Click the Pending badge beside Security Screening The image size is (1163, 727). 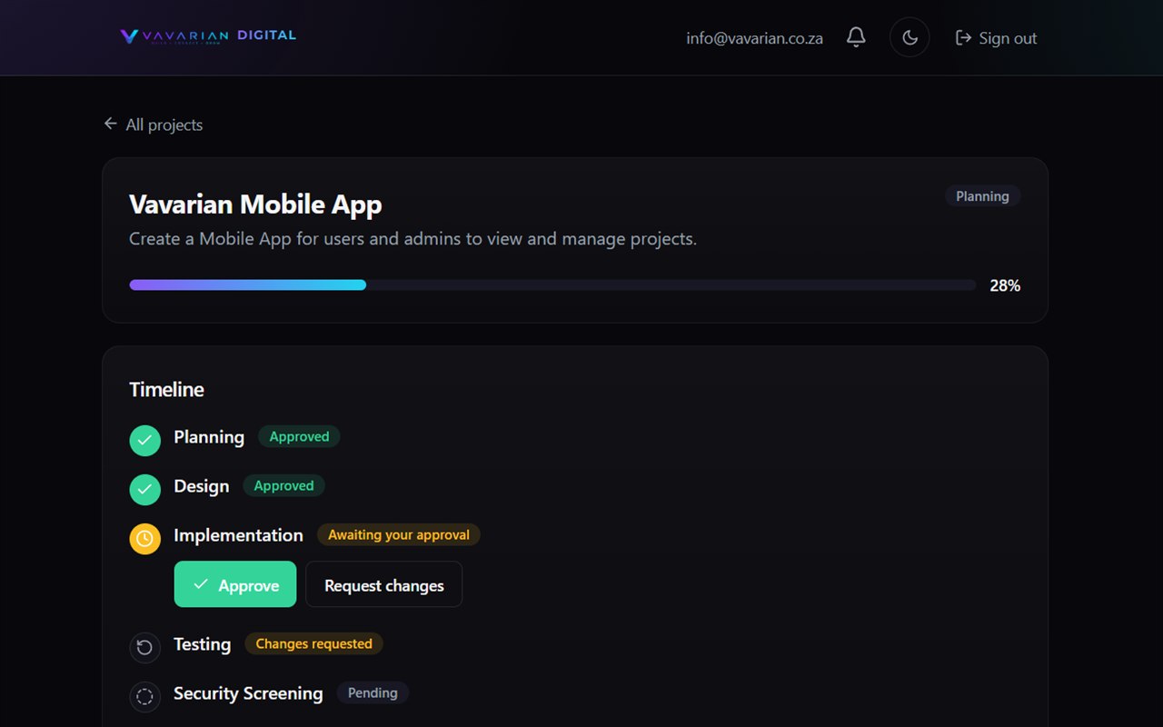click(x=373, y=693)
